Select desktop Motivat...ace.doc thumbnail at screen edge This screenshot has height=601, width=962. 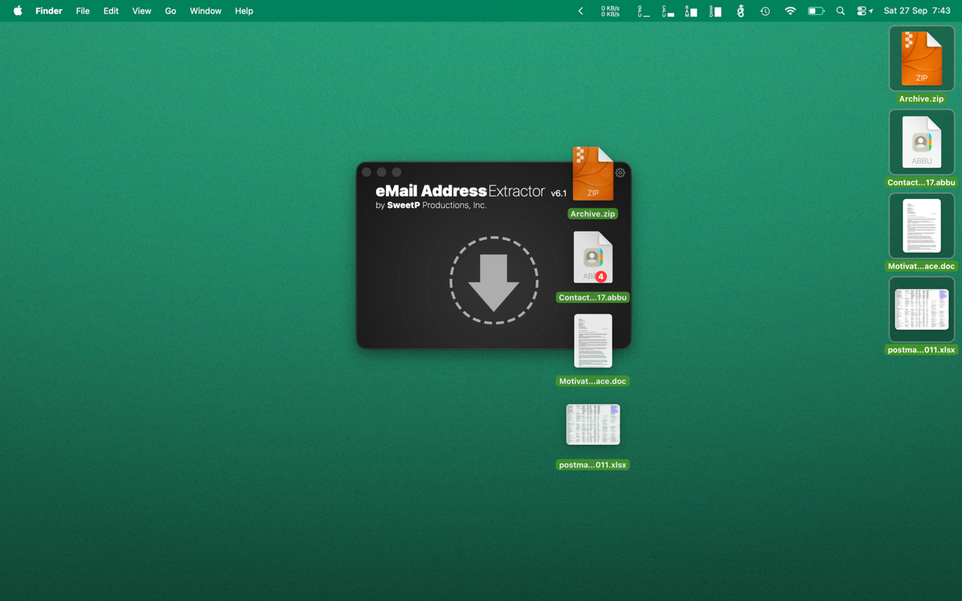(922, 226)
